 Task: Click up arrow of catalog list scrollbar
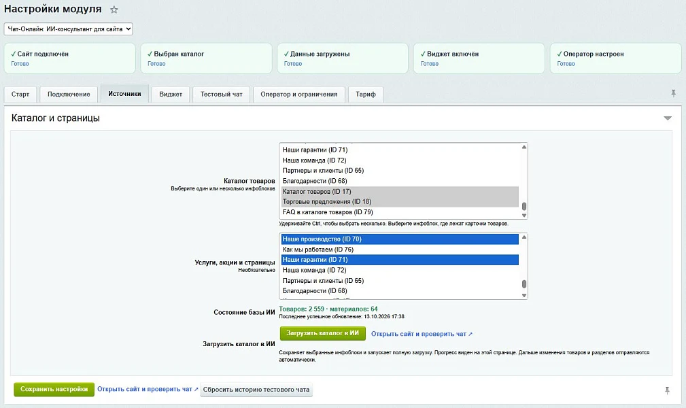pos(524,147)
